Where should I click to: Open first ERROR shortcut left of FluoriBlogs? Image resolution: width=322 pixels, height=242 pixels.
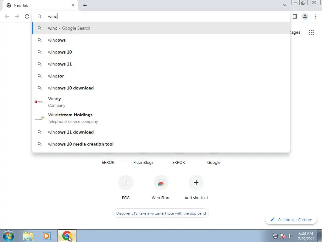[108, 162]
